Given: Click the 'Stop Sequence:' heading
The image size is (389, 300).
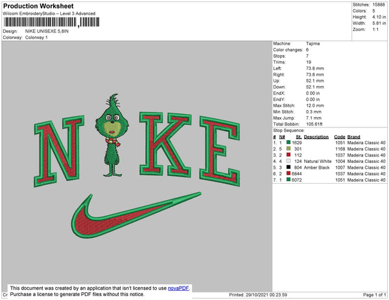Looking at the screenshot, I should pos(289,131).
